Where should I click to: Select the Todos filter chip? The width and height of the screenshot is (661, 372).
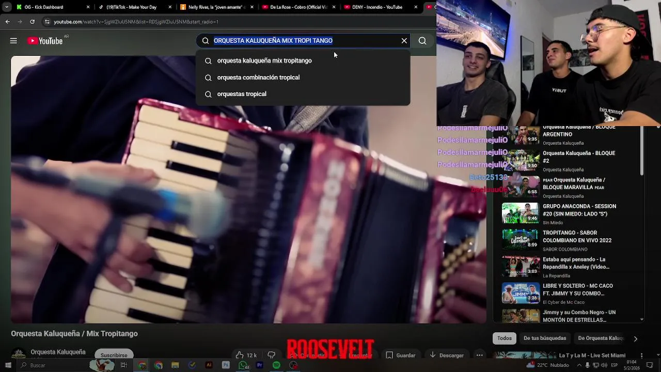[x=505, y=338]
